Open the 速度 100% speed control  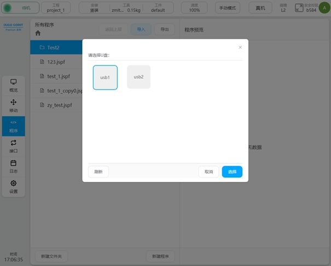[x=195, y=8]
